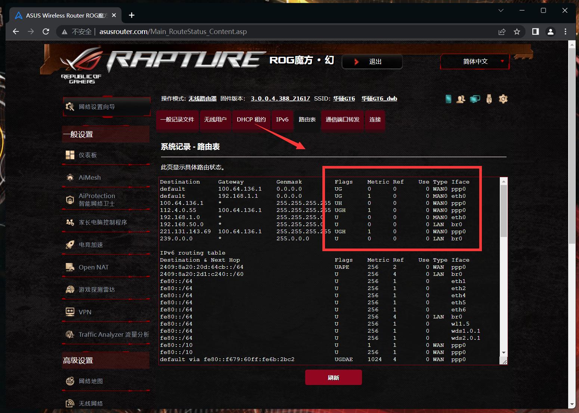This screenshot has width=579, height=413.
Task: Bookmark this page with the star icon
Action: click(x=517, y=32)
